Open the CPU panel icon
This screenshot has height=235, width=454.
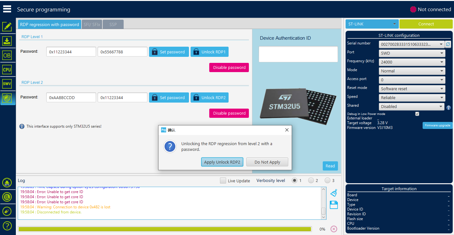pyautogui.click(x=7, y=70)
